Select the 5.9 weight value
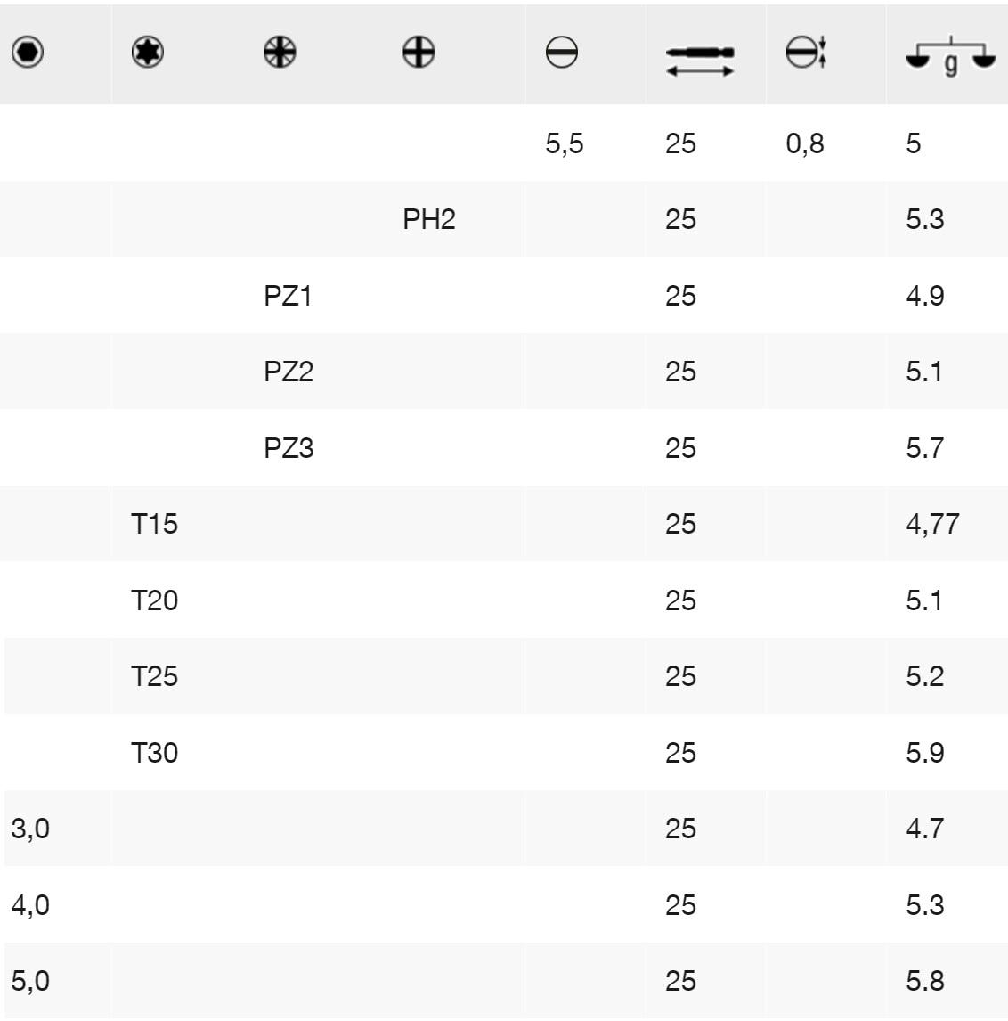Screen dimensions: 1008x1021 coord(924,753)
